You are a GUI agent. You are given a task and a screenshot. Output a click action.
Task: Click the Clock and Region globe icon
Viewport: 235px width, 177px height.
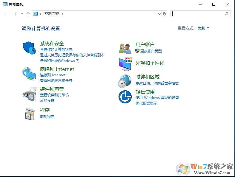pyautogui.click(x=125, y=81)
